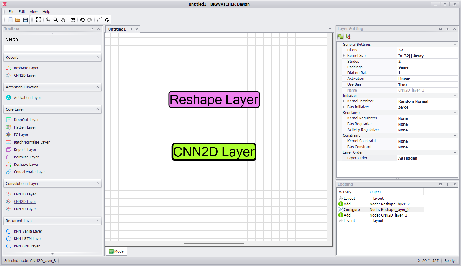Collapse the Core Layer toolbox section
Screen dimensions: 461x266
click(97, 109)
